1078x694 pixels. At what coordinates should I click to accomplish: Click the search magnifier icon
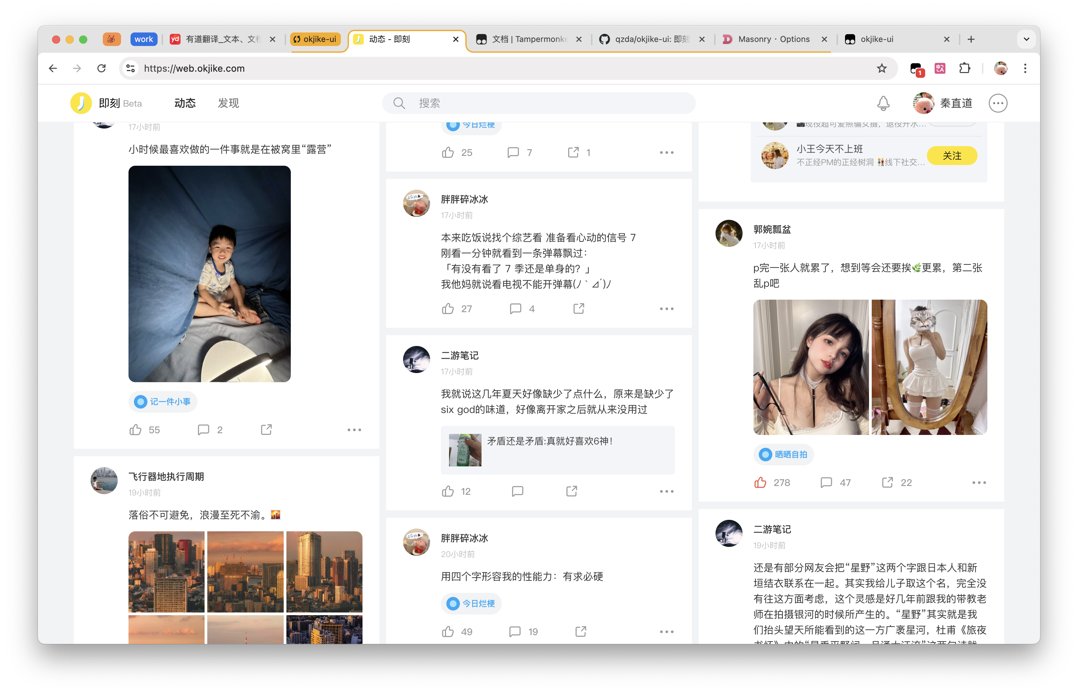coord(399,103)
